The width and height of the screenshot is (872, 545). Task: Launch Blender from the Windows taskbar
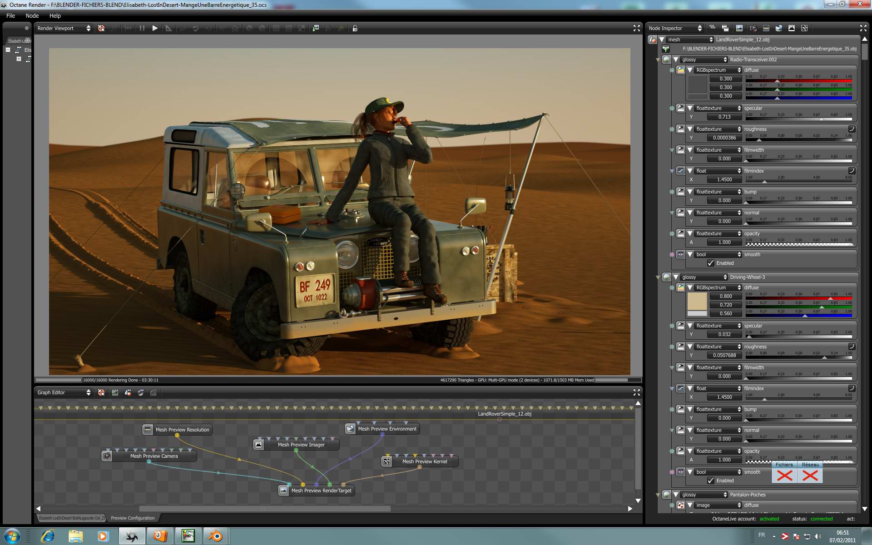[216, 536]
